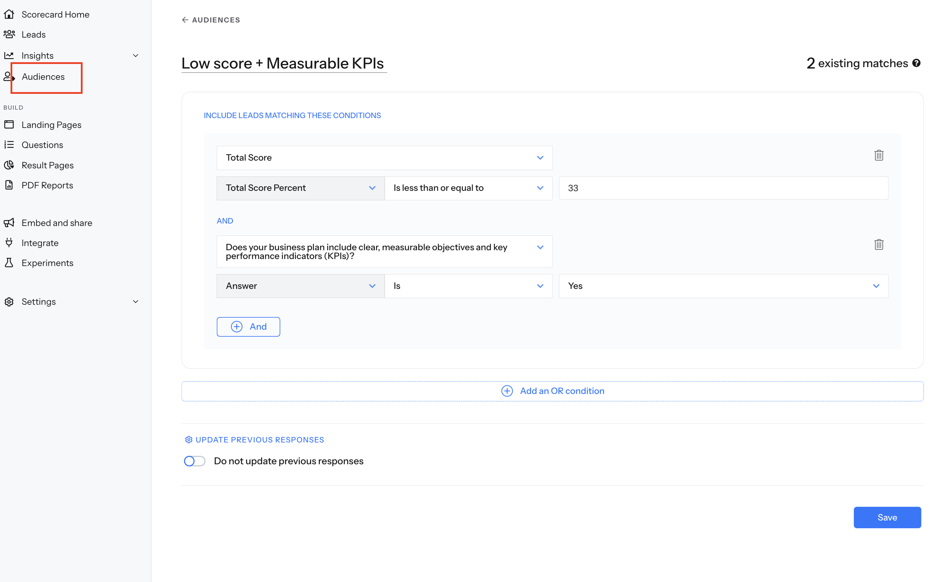939x582 pixels.
Task: Click the Save button
Action: 886,517
